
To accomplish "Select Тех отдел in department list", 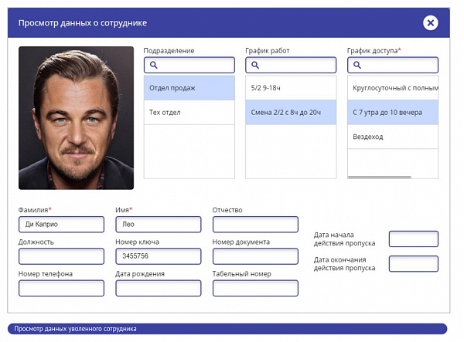I will (189, 112).
